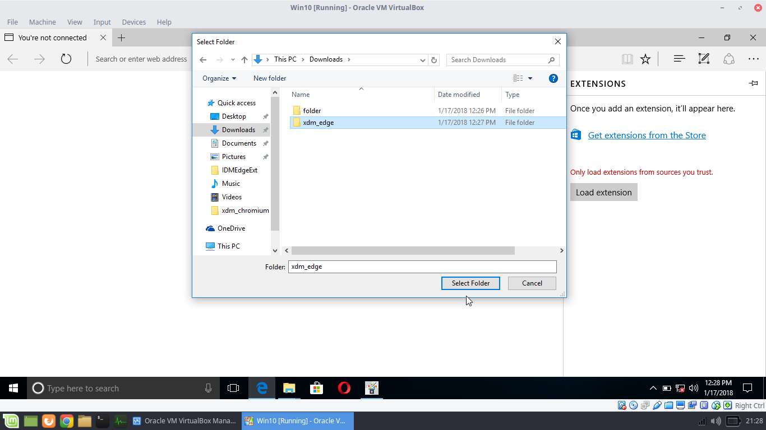
Task: Open File Explorer from Windows taskbar
Action: [289, 388]
